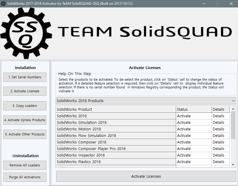Select 'SolidWorks Inspector 2018' product name
The width and height of the screenshot is (238, 186).
116,155
